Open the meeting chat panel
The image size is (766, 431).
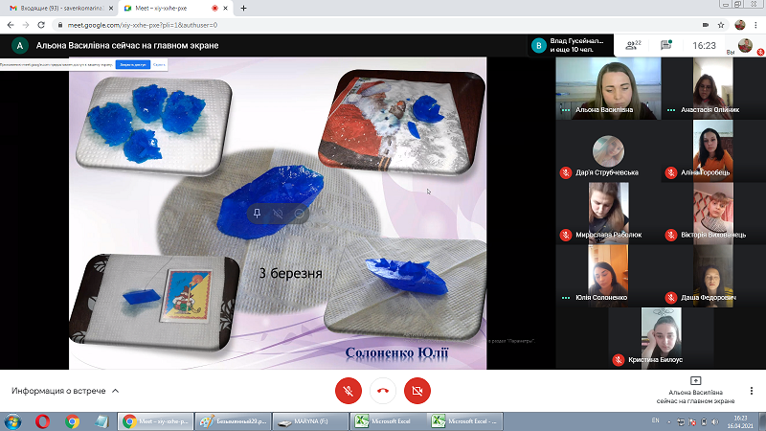(x=666, y=45)
